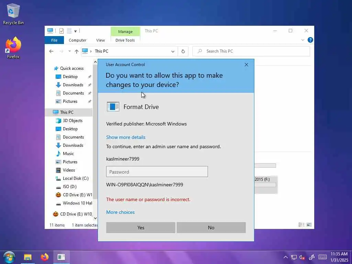Click the pen workspace tray icon
Image resolution: width=352 pixels, height=264 pixels.
(311, 257)
